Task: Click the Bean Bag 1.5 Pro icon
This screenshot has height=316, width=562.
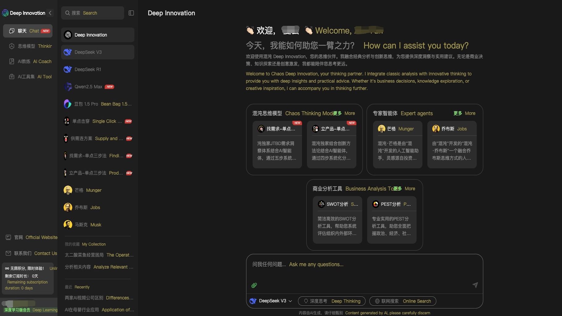Action: tap(67, 104)
